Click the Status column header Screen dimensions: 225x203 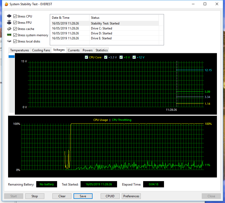pos(124,18)
